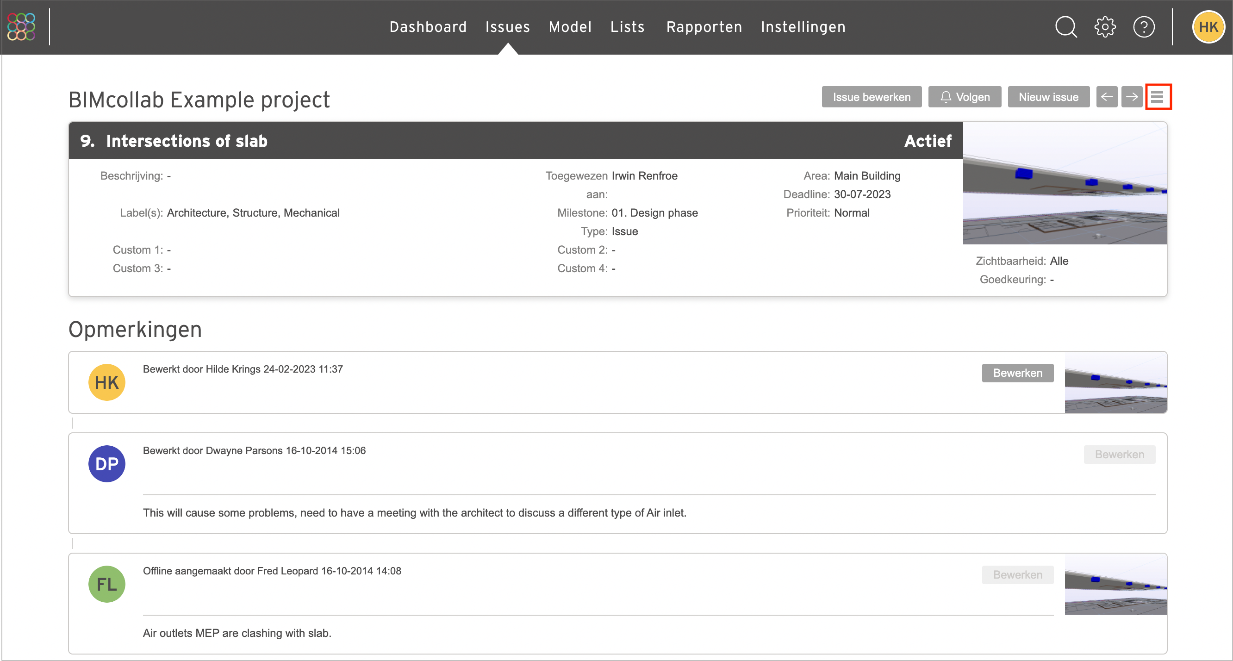Go to next issue arrow
Viewport: 1233px width, 661px height.
click(x=1132, y=97)
